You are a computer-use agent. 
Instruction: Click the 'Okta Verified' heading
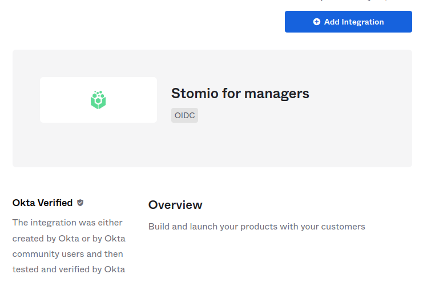tap(42, 203)
